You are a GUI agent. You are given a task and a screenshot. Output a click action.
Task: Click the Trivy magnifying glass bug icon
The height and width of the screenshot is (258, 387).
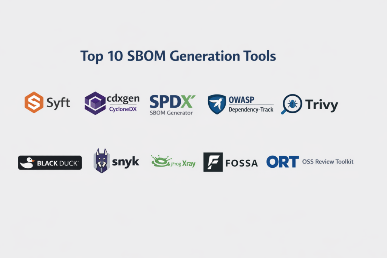[291, 104]
